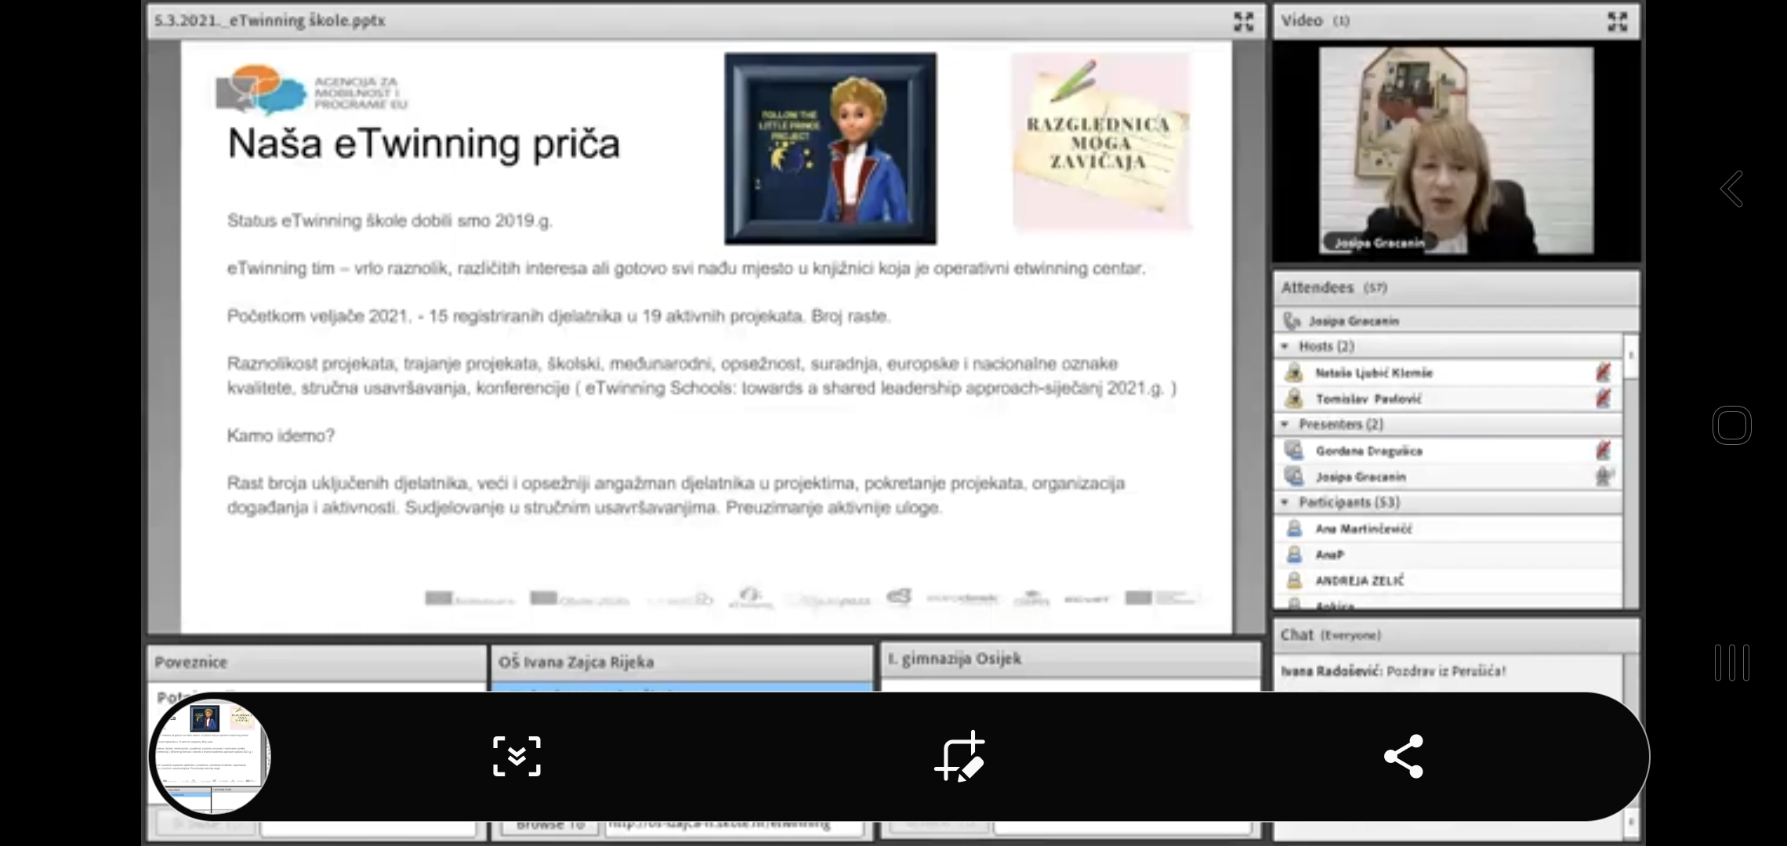1787x846 pixels.
Task: Select Tomislav Pavlović in attendee list
Action: [1448, 399]
